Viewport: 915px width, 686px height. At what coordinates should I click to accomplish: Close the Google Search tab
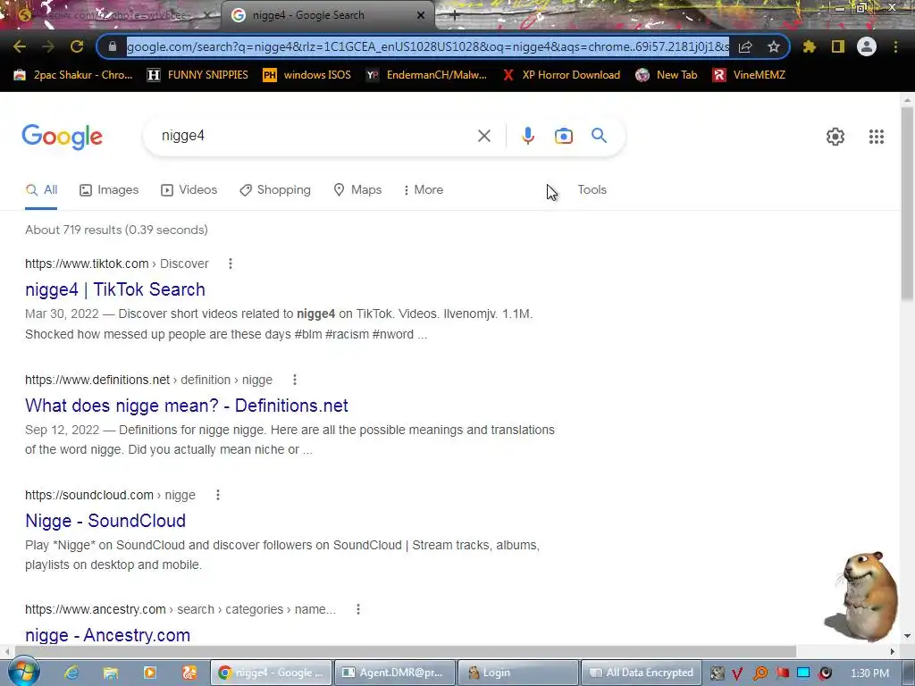pos(421,15)
